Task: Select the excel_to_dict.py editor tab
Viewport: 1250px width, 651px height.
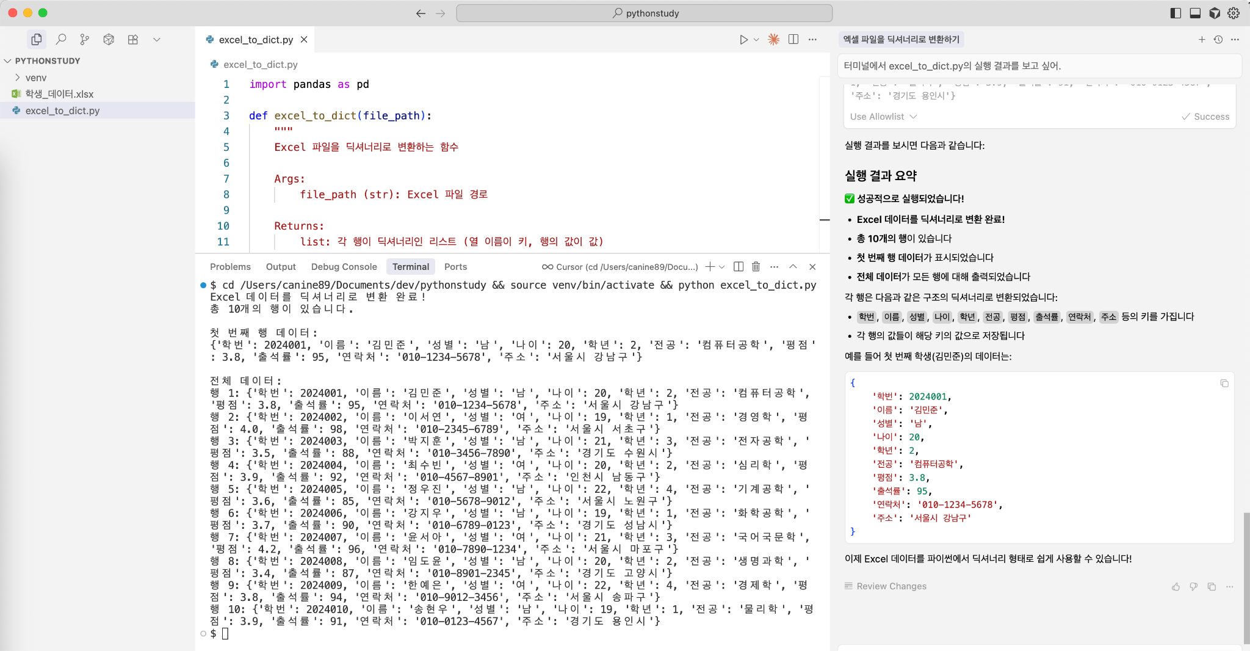Action: [255, 40]
